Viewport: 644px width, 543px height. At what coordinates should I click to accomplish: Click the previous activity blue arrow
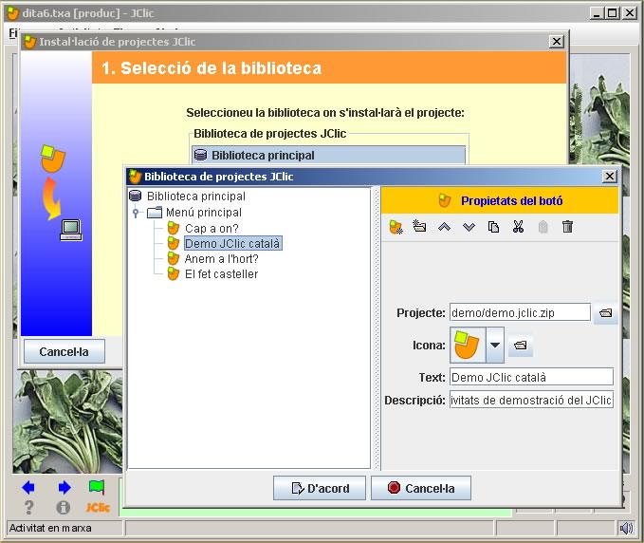tap(28, 488)
